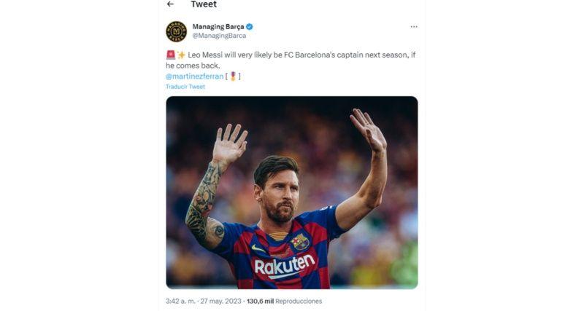Image resolution: width=584 pixels, height=311 pixels.
Task: Open the three-dot more options menu
Action: [x=414, y=27]
